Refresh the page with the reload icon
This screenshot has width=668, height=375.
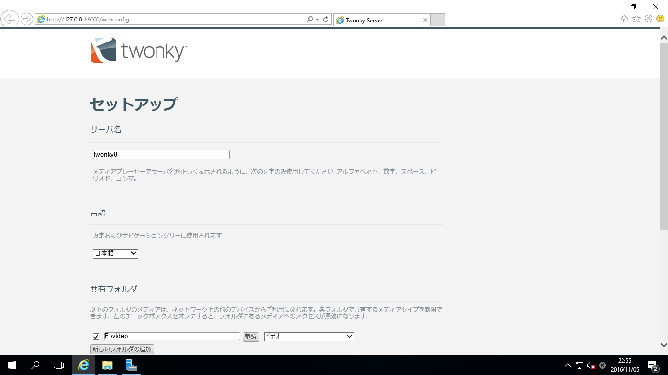click(326, 20)
